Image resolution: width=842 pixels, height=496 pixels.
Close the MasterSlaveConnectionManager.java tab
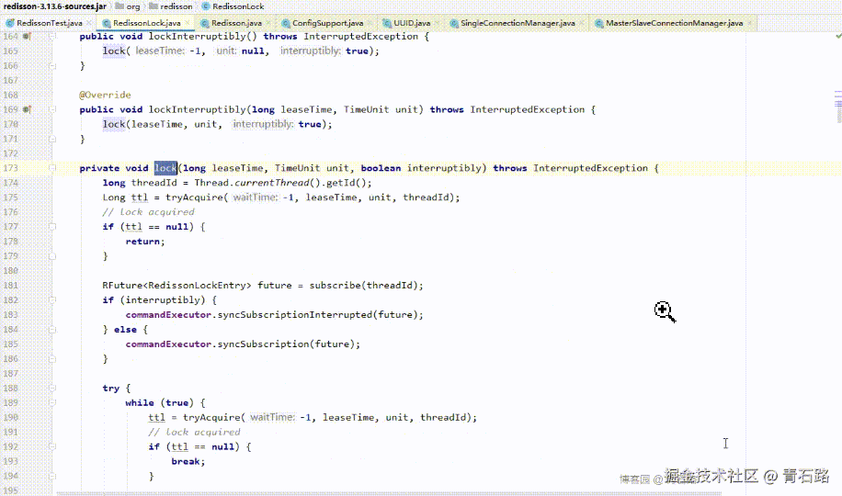point(749,23)
